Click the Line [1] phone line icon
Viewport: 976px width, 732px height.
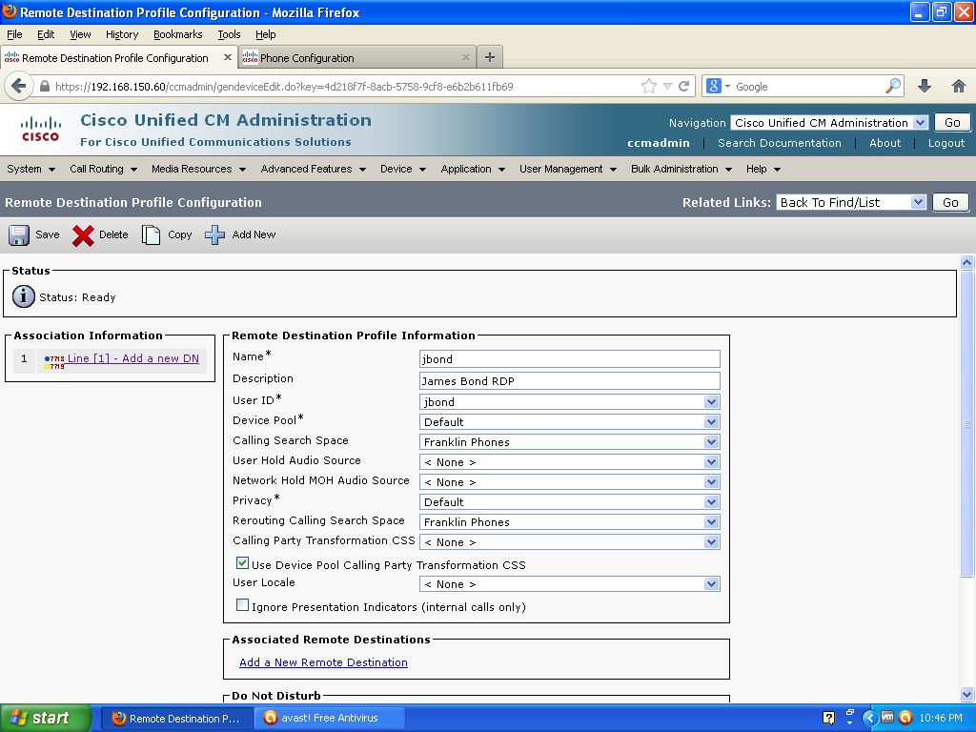(x=54, y=361)
